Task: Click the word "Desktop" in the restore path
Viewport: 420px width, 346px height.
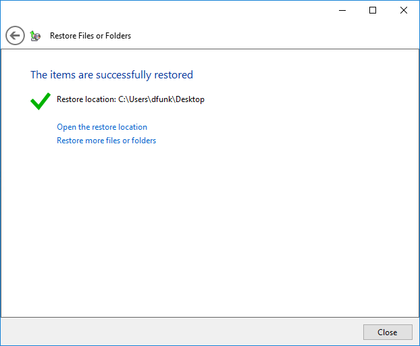Action: pyautogui.click(x=190, y=99)
